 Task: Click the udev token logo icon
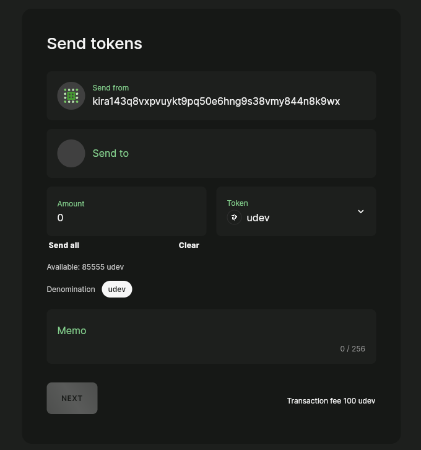[x=234, y=218]
